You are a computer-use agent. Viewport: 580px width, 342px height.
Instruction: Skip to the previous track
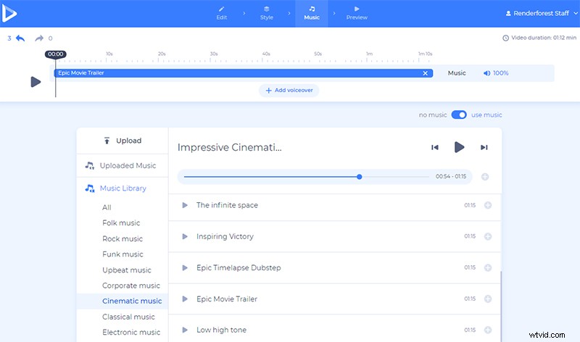click(435, 147)
